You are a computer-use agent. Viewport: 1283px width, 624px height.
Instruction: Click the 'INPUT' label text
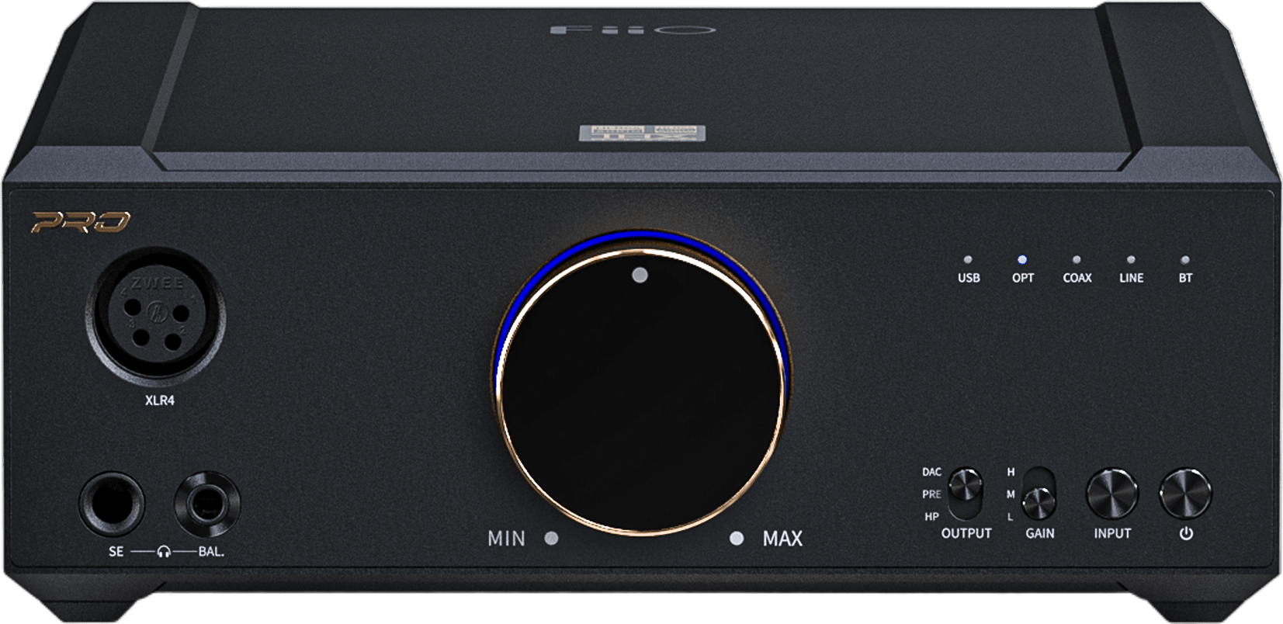click(1112, 533)
